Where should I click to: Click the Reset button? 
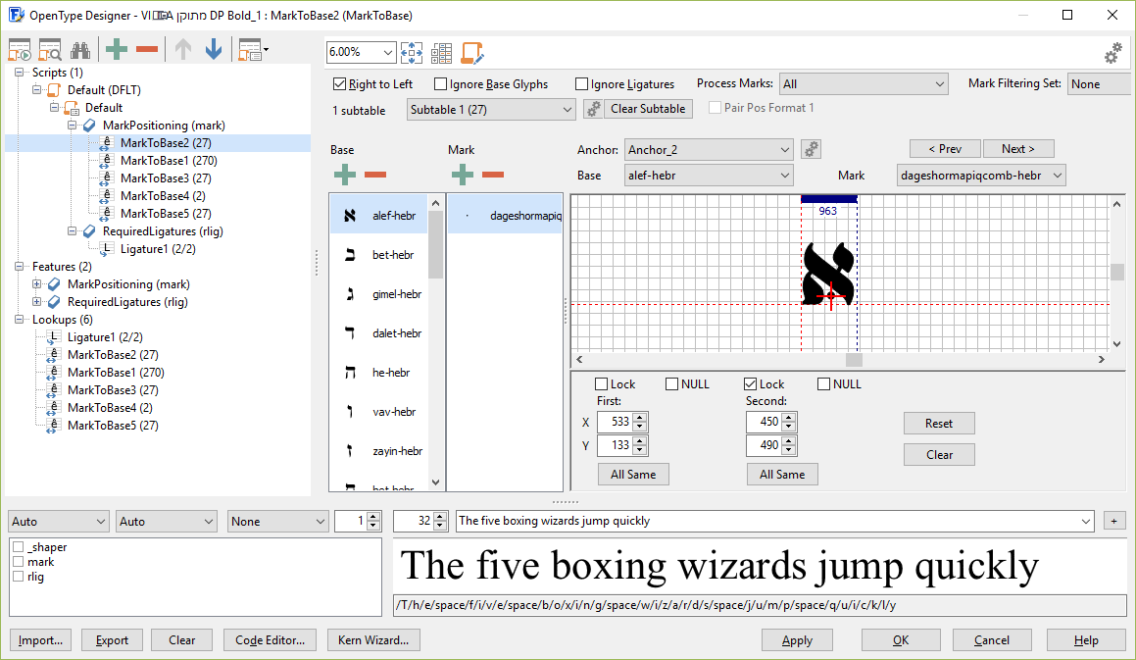click(x=939, y=423)
